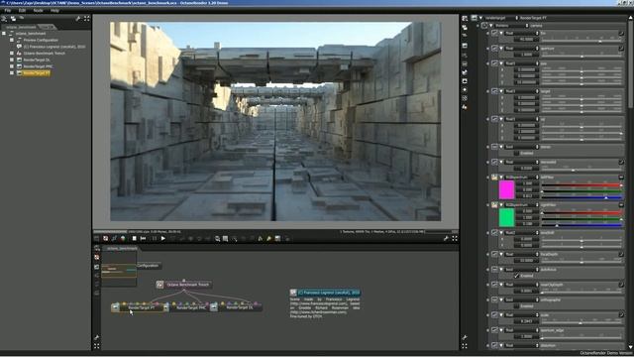This screenshot has height=357, width=634.
Task: Open the File menu
Action: pyautogui.click(x=8, y=11)
